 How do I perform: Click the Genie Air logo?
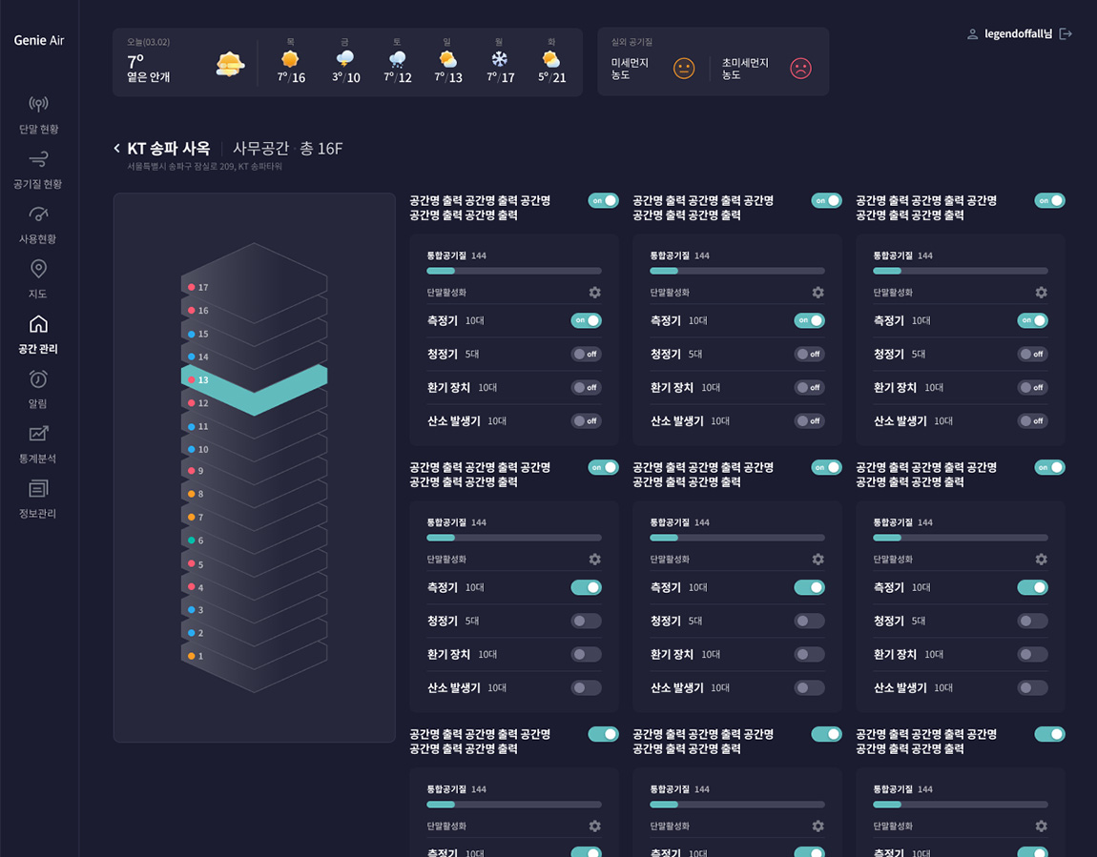[x=39, y=40]
